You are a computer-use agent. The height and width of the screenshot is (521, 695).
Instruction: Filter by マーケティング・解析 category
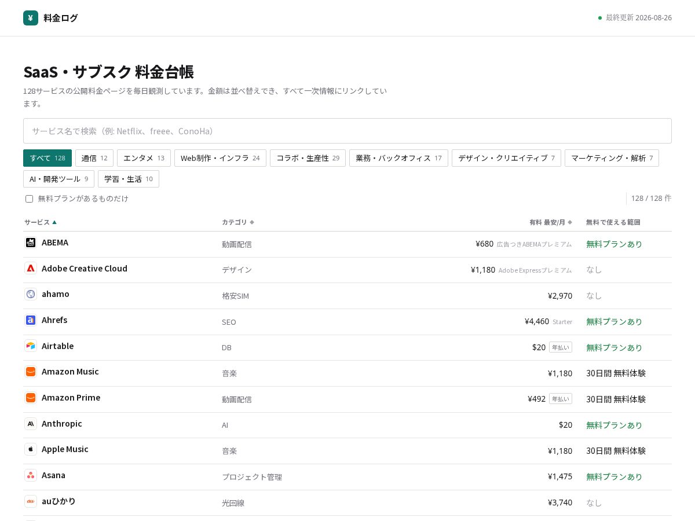612,158
